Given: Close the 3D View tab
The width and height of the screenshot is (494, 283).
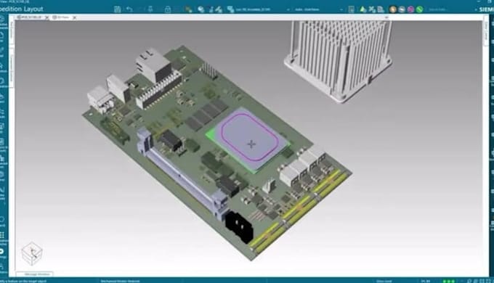Looking at the screenshot, I should (75, 17).
